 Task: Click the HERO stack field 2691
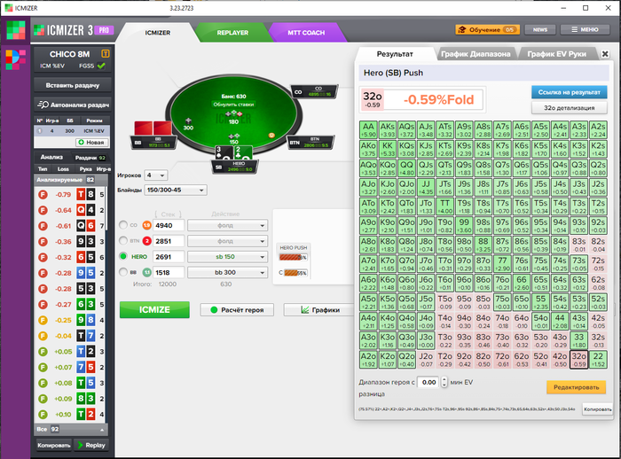pyautogui.click(x=169, y=257)
